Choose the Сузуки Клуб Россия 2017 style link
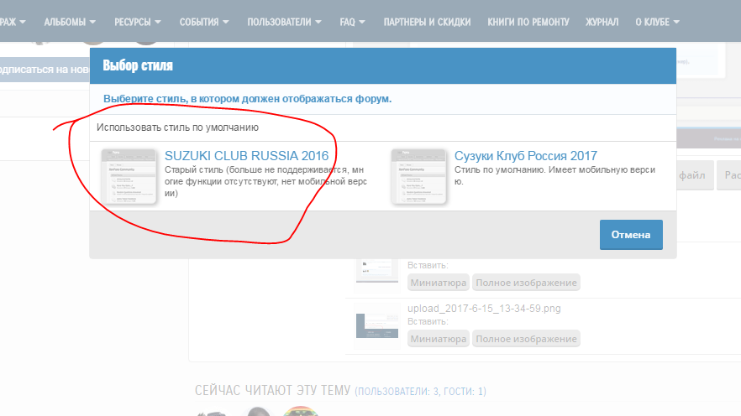Screen dimensions: 741x416 point(525,156)
